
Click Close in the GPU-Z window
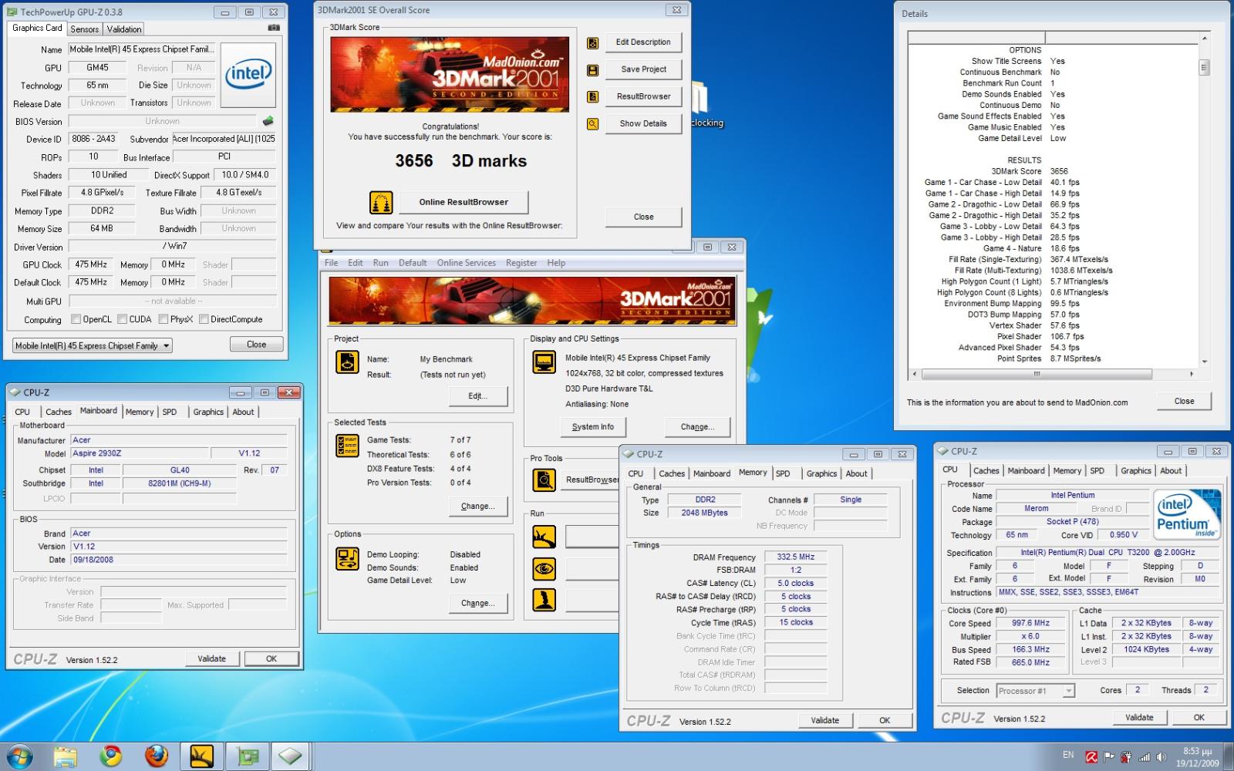pyautogui.click(x=257, y=345)
